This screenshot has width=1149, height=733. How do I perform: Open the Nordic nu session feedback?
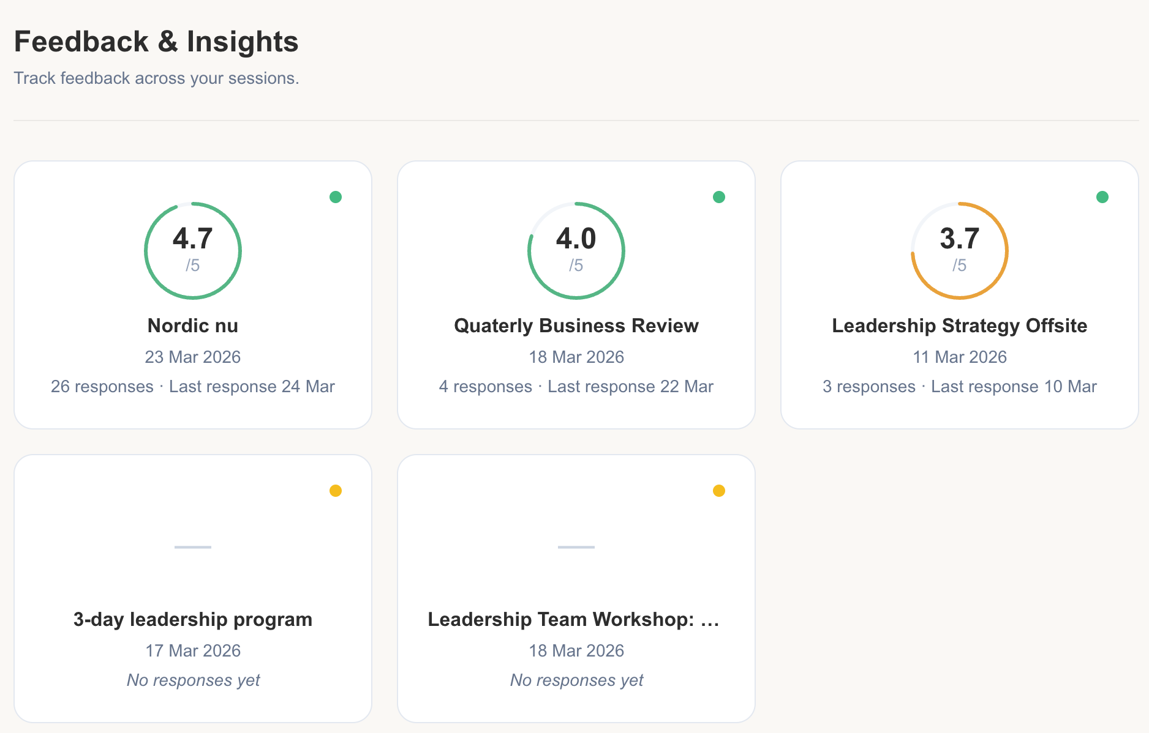192,326
